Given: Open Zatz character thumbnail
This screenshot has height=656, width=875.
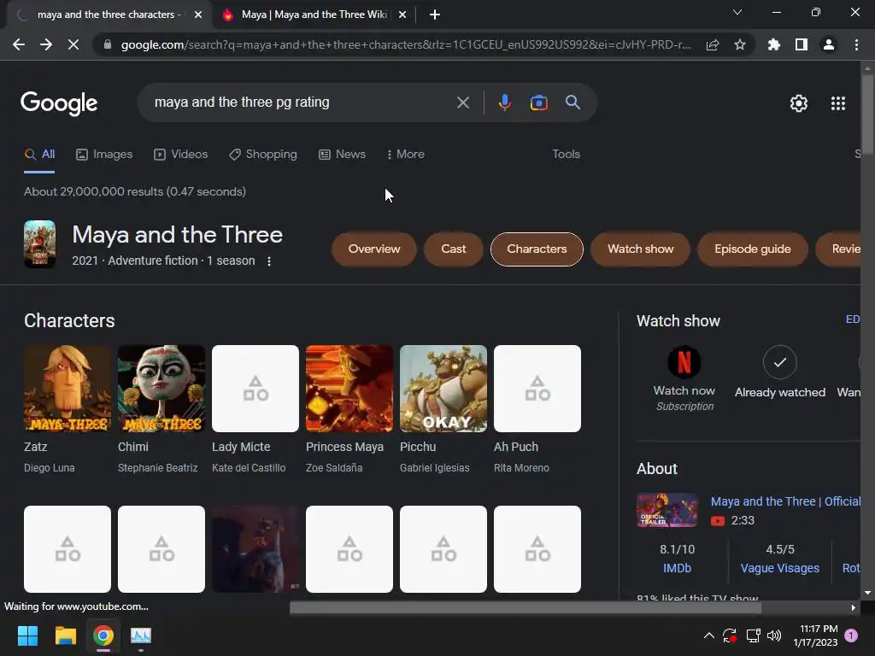Looking at the screenshot, I should pyautogui.click(x=68, y=389).
